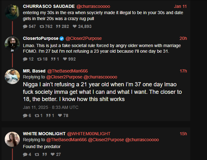The height and width of the screenshot is (160, 207).
Task: Open the @TheBasedMan666 handle next to MR. Based
Action: coord(67,71)
